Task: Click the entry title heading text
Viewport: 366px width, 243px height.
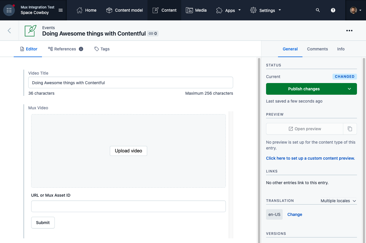Action: point(94,34)
